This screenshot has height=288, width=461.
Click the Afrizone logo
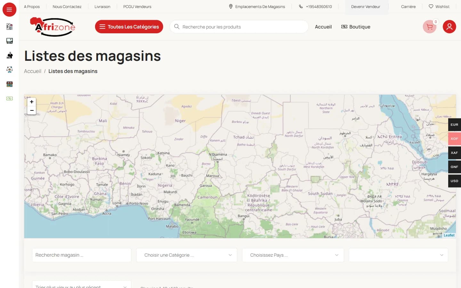(53, 27)
